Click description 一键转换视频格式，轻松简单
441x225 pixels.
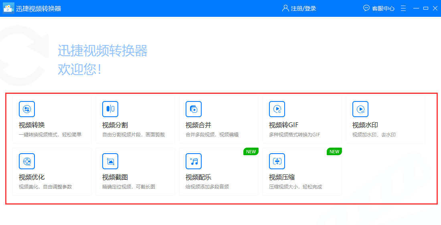click(x=50, y=135)
